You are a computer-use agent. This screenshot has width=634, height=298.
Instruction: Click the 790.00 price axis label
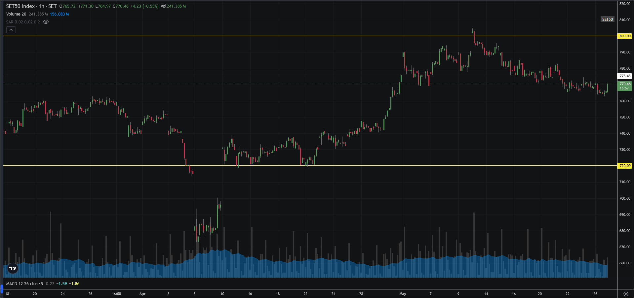(x=625, y=52)
